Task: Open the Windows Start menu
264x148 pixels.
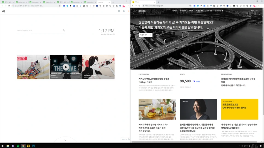Action: tap(2, 146)
